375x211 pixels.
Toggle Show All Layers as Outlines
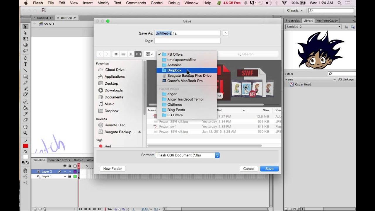[x=75, y=166]
